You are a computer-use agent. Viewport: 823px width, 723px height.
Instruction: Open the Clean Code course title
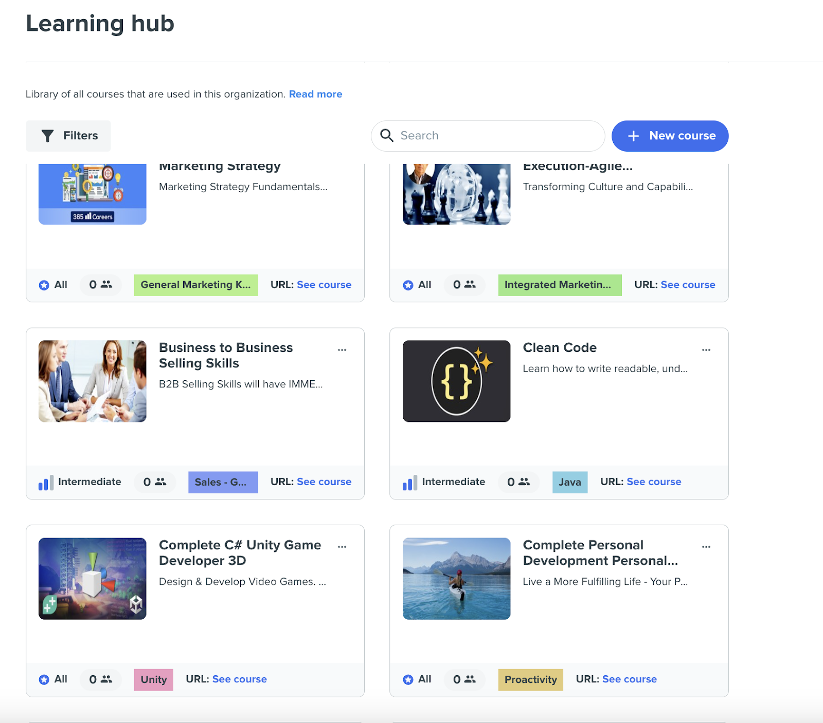560,347
